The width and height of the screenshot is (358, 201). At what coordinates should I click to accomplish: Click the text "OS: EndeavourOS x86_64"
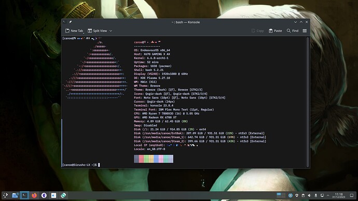[152, 50]
